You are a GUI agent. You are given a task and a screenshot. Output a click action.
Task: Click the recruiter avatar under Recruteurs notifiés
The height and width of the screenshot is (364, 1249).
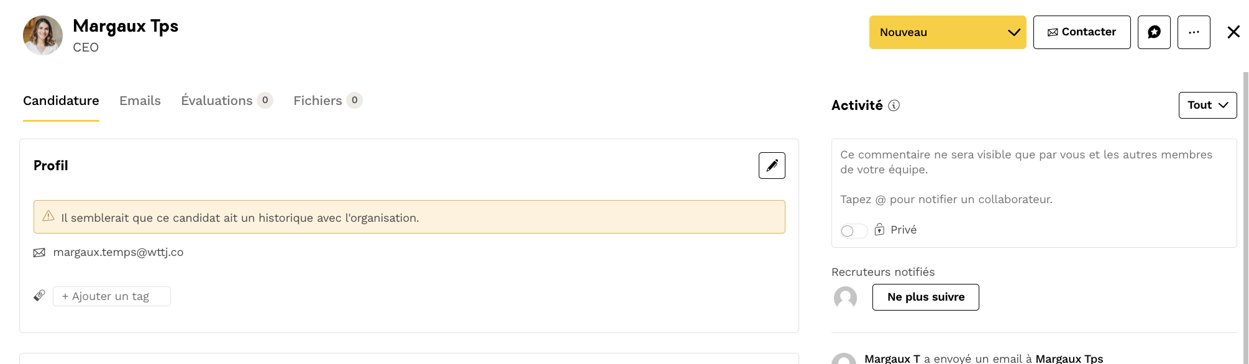[845, 298]
